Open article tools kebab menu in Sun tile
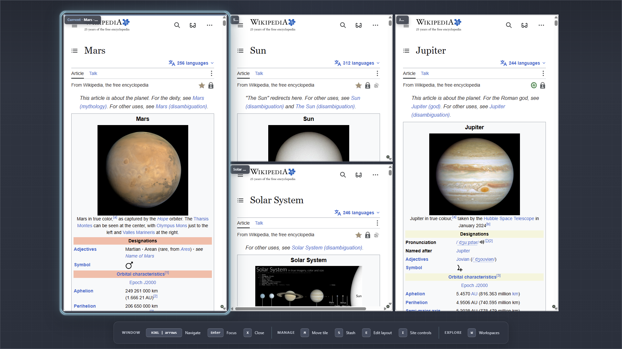622x349 pixels. pos(377,73)
